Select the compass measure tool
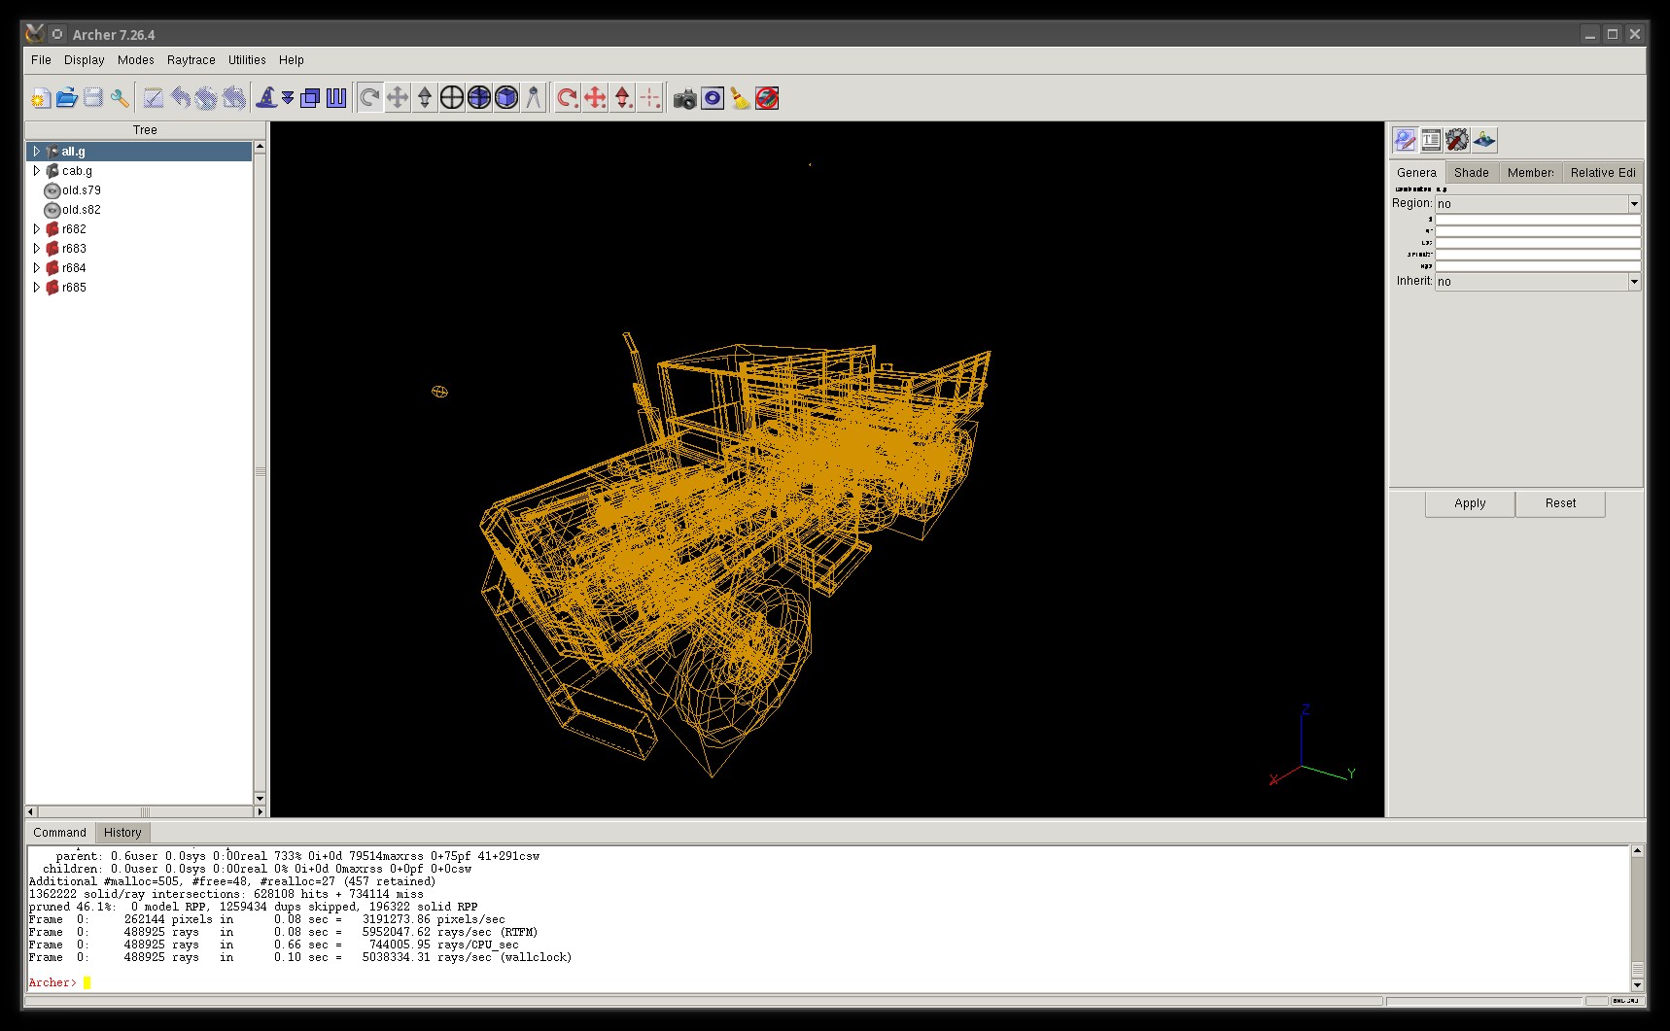The image size is (1670, 1031). pyautogui.click(x=534, y=98)
